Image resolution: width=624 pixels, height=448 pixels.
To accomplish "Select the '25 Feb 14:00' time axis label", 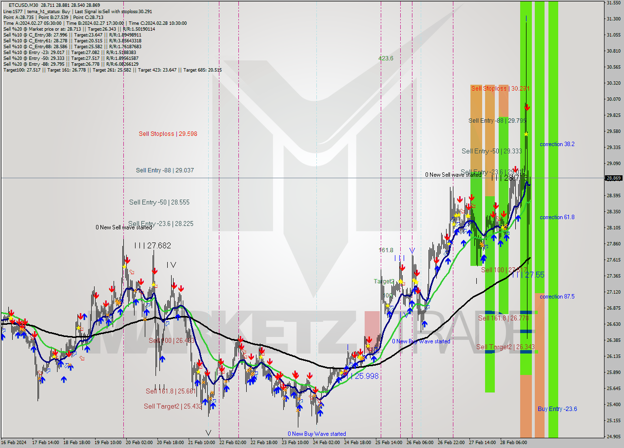I will (389, 443).
